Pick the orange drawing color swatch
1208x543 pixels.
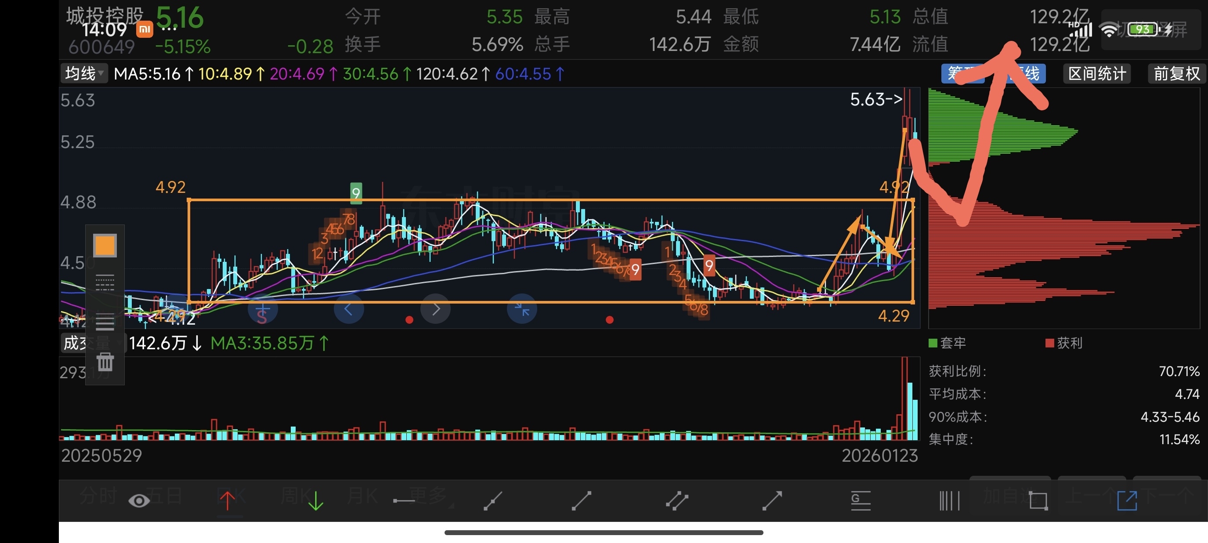(x=105, y=245)
